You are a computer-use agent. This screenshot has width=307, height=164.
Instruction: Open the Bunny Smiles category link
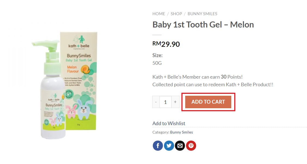(181, 132)
